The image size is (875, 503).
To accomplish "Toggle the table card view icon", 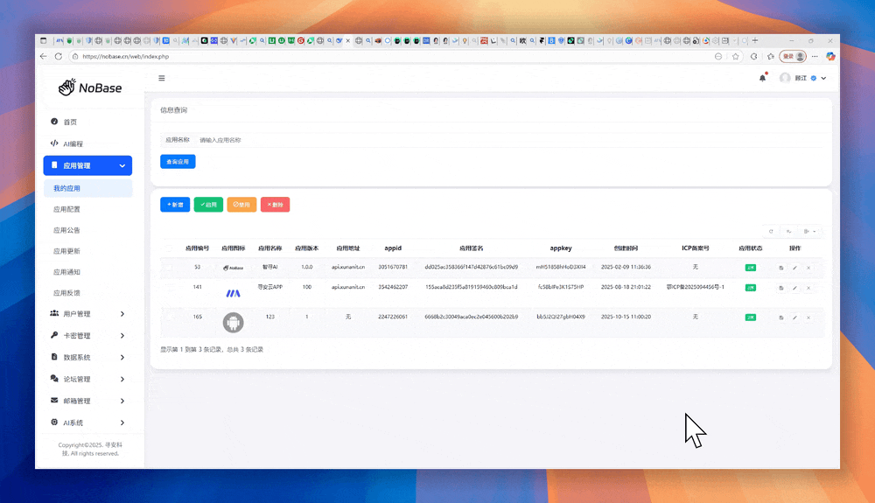I will (788, 232).
